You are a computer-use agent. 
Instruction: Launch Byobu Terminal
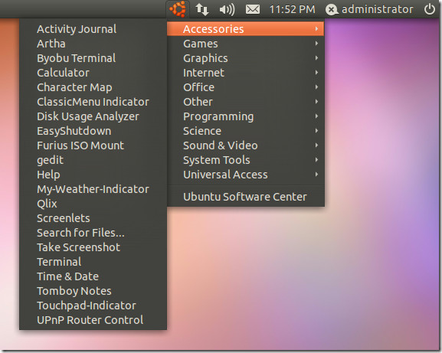click(93, 58)
